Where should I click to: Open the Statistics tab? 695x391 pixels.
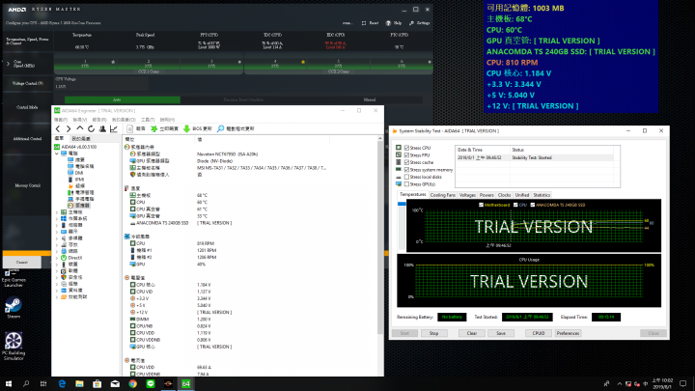[x=542, y=195]
